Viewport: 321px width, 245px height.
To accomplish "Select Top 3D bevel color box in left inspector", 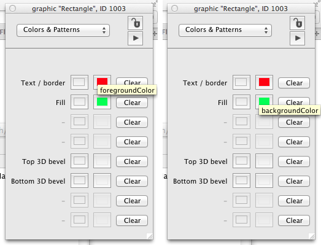I will tap(102, 161).
